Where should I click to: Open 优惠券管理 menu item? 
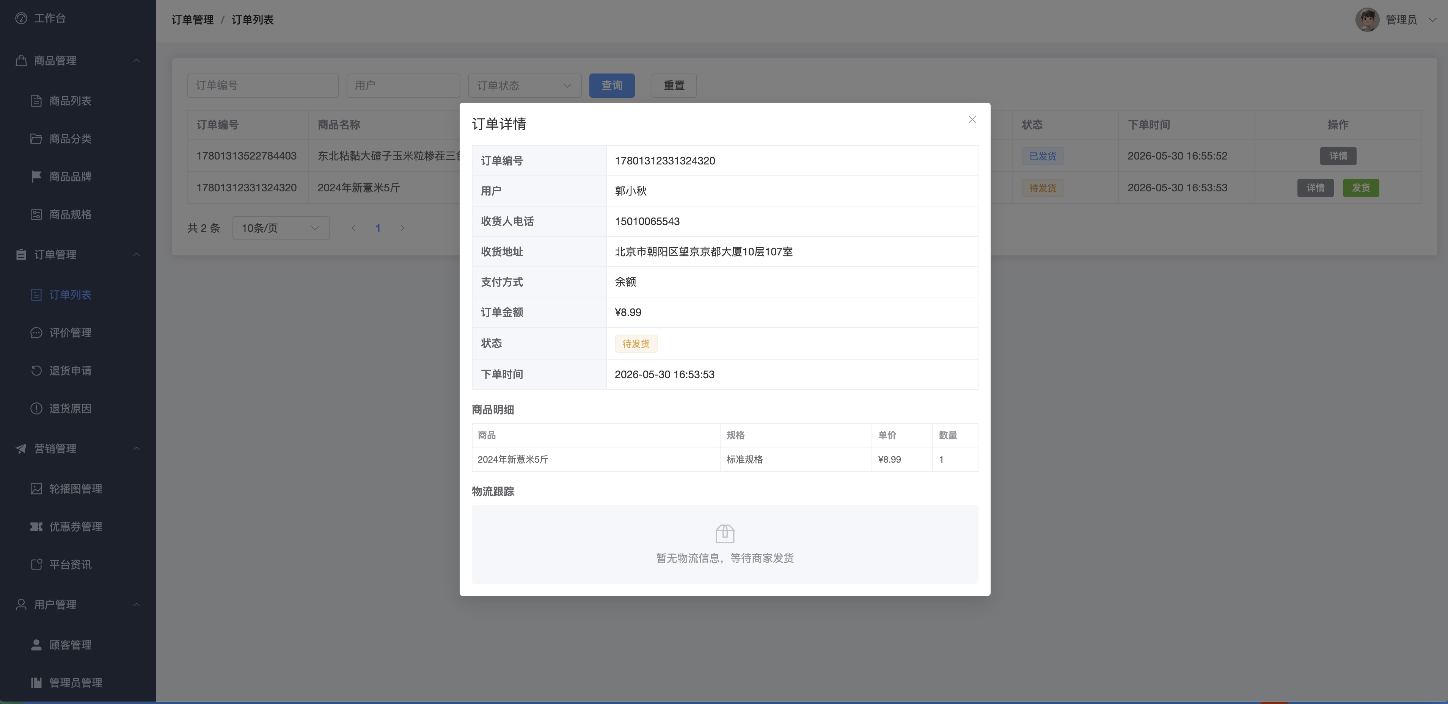click(78, 527)
